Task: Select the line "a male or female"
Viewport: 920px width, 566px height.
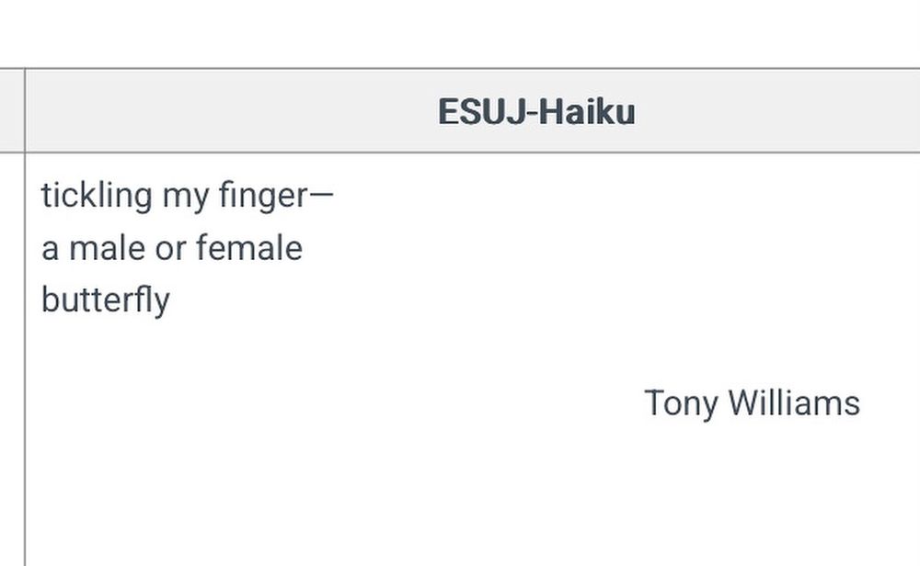Action: coord(172,248)
